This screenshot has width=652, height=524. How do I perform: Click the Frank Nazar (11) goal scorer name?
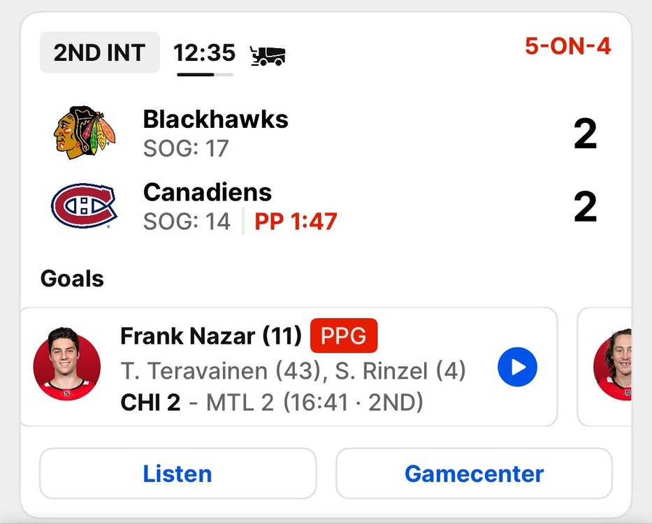(x=210, y=336)
